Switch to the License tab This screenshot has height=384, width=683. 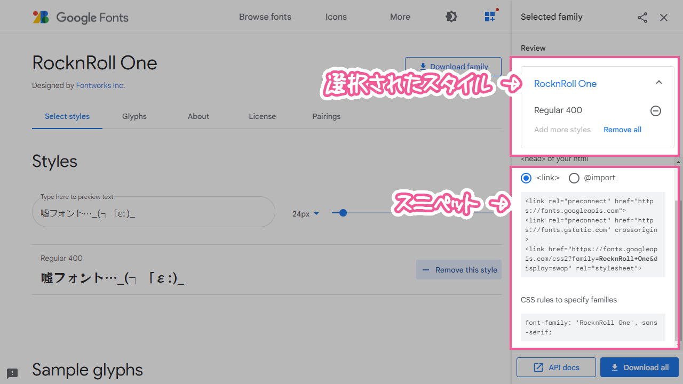[263, 116]
